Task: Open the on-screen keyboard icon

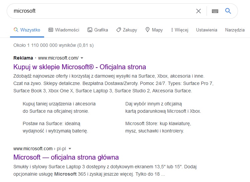Action: 215,11
